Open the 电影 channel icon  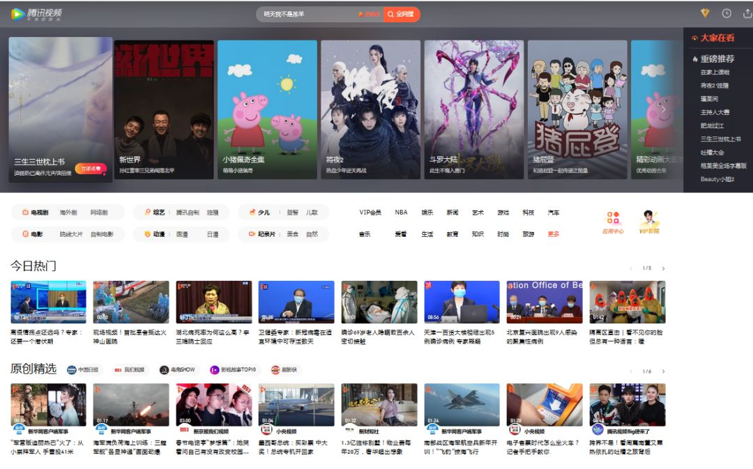click(x=26, y=234)
